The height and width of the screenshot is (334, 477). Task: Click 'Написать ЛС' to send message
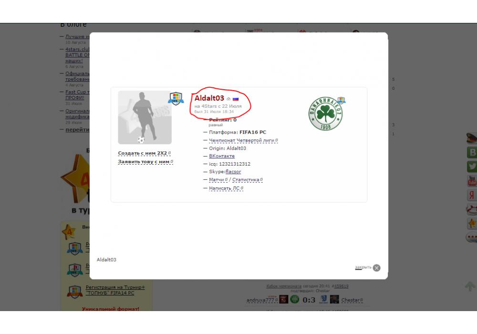click(224, 188)
